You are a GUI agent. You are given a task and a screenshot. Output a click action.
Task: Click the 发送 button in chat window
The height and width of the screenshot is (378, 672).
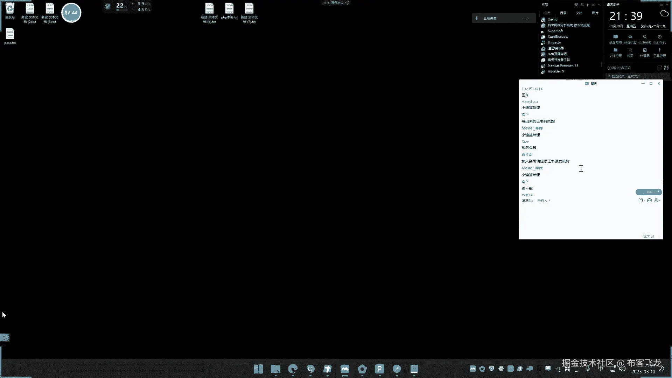[648, 236]
